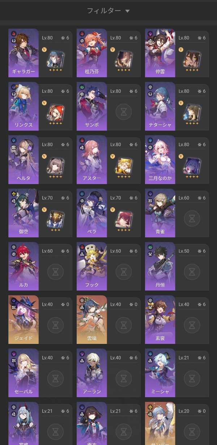This screenshot has width=217, height=445.
Task: Open the フィルター dropdown
Action: pyautogui.click(x=108, y=11)
